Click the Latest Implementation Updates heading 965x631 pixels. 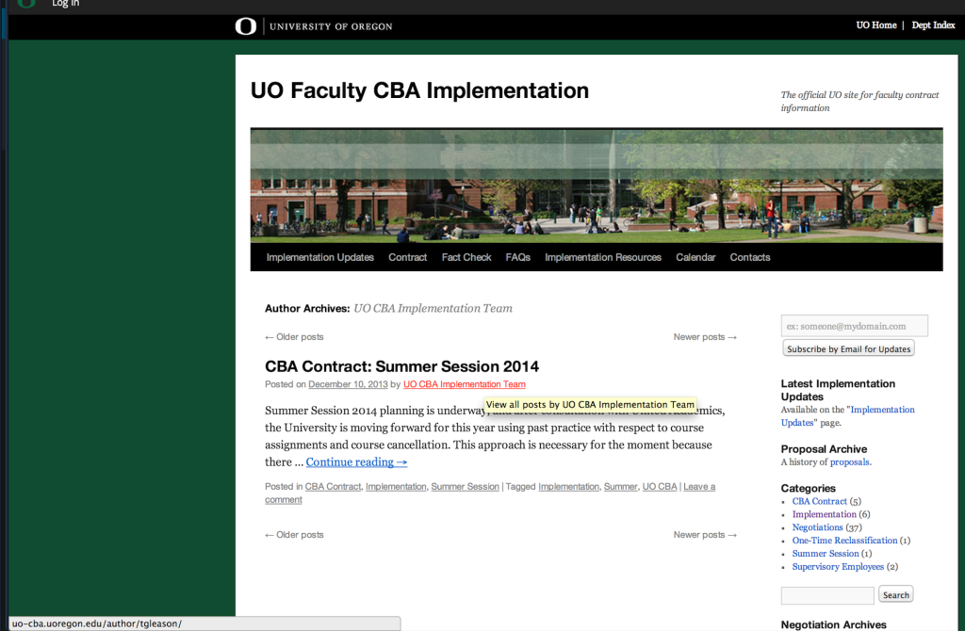pos(838,390)
